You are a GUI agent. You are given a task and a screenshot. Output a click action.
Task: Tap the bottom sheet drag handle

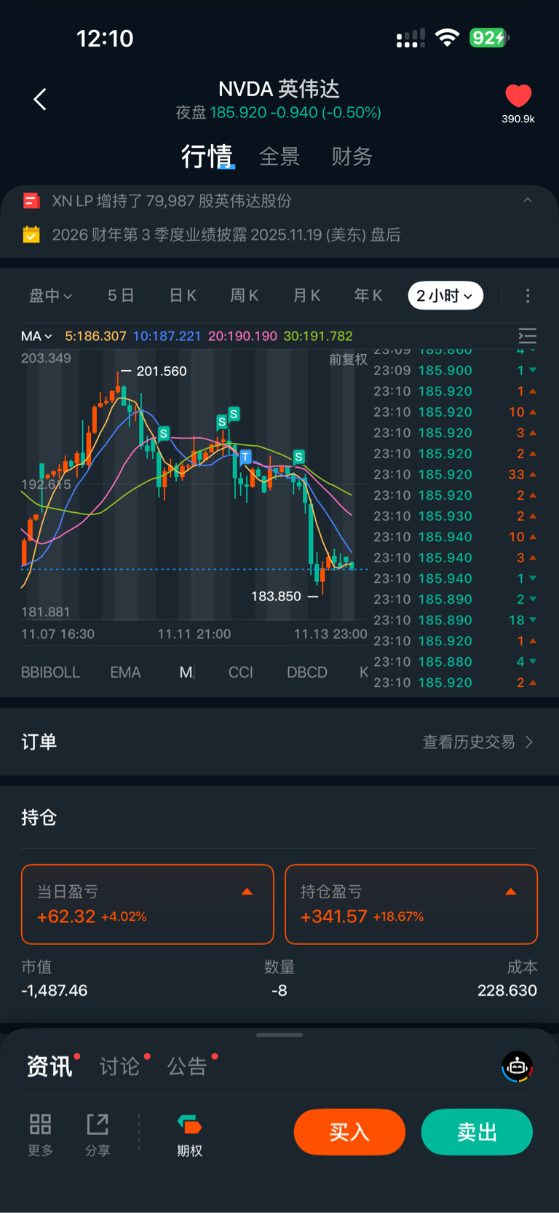click(279, 1035)
